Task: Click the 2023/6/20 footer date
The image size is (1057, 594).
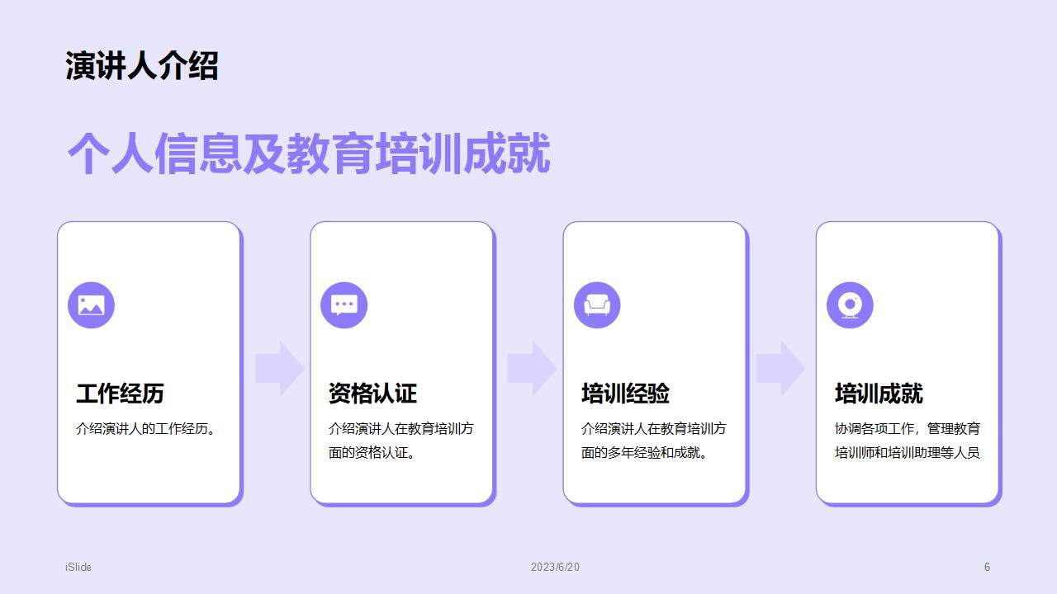Action: point(555,567)
